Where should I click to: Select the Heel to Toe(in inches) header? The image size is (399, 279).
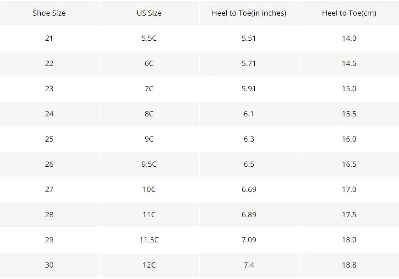249,13
